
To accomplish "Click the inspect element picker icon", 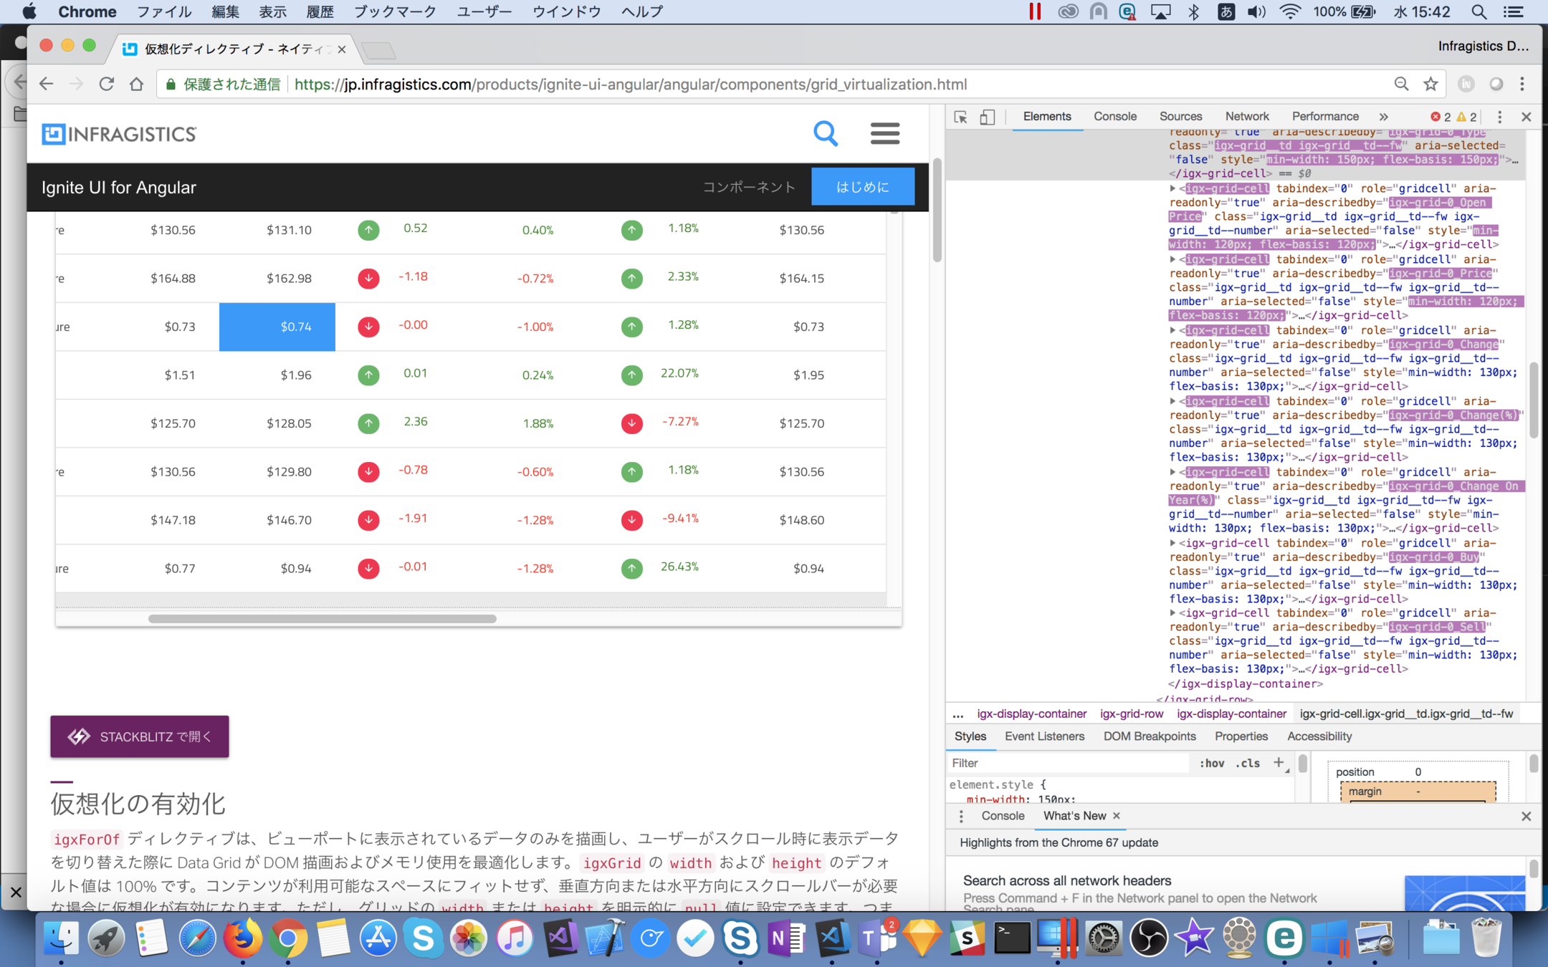I will point(961,117).
